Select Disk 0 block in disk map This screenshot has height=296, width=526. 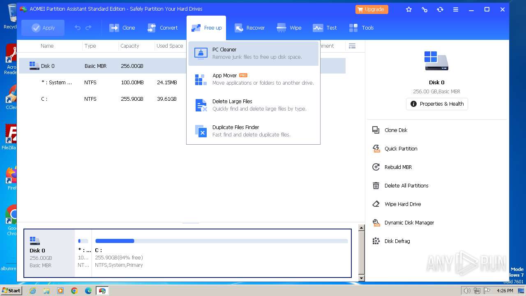point(50,253)
